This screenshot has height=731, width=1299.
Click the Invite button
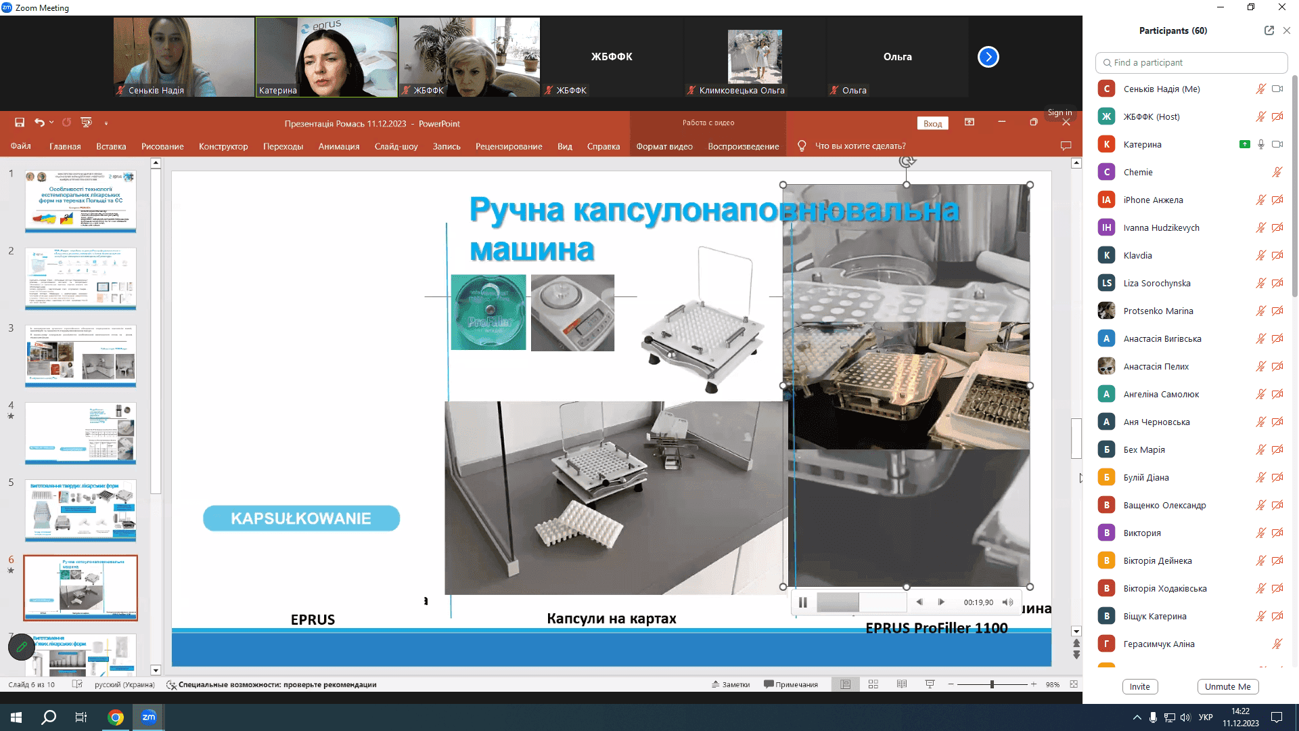click(x=1140, y=686)
